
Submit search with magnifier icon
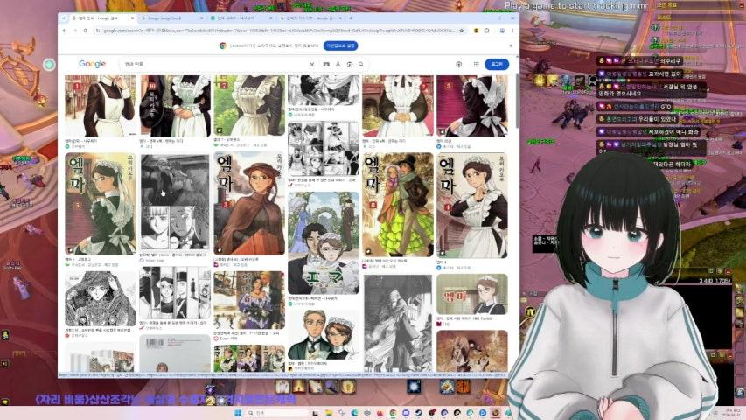361,64
